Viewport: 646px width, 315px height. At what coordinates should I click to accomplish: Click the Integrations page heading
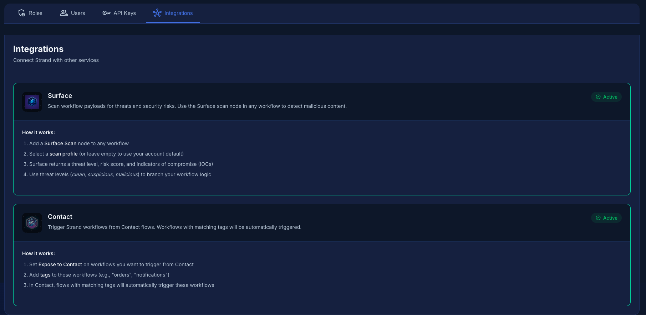point(38,49)
